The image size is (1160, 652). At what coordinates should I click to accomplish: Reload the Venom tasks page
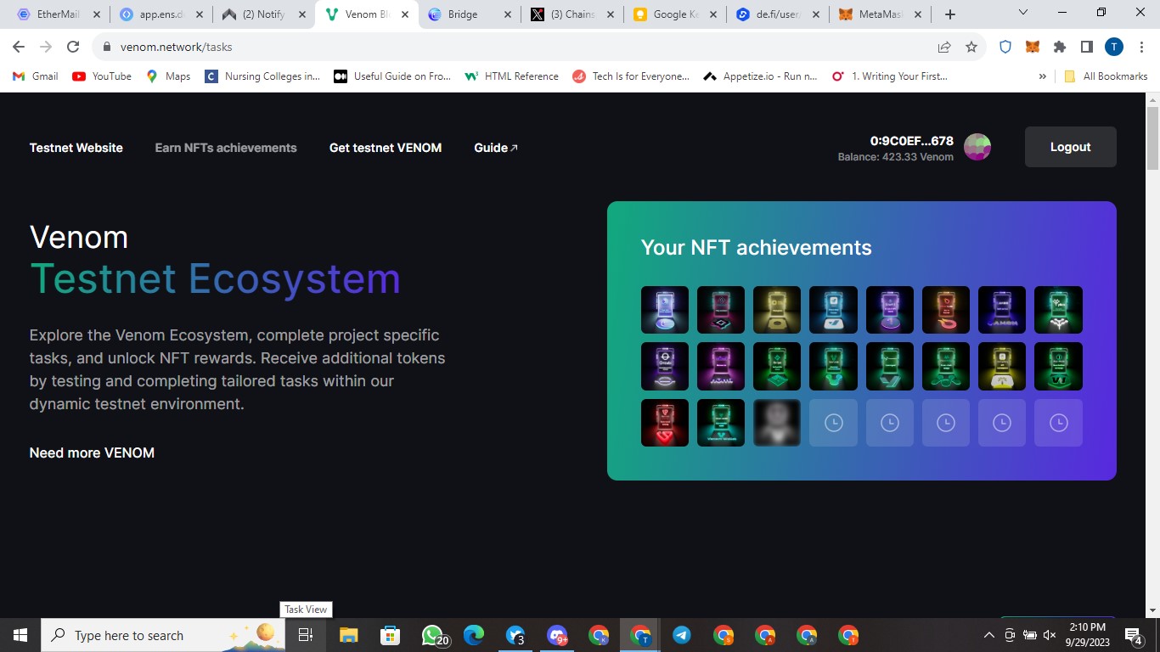[73, 47]
